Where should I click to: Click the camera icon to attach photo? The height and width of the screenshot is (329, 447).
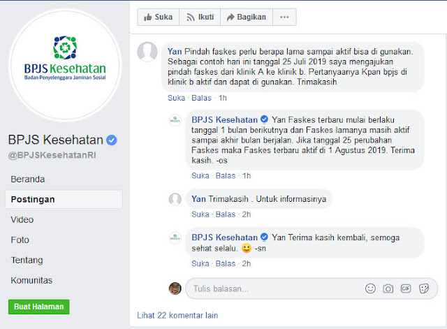[388, 288]
